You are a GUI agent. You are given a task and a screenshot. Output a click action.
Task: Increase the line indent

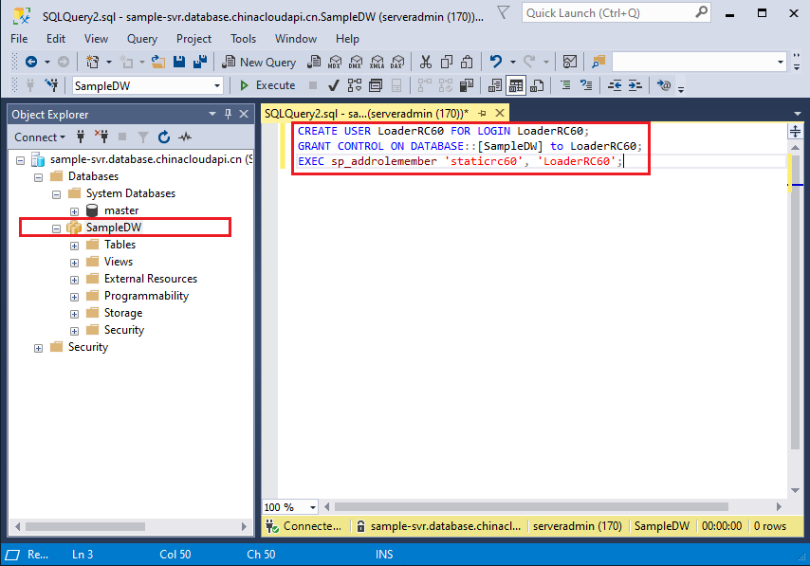tap(635, 85)
